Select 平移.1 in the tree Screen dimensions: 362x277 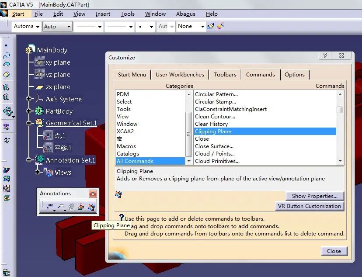pos(63,148)
